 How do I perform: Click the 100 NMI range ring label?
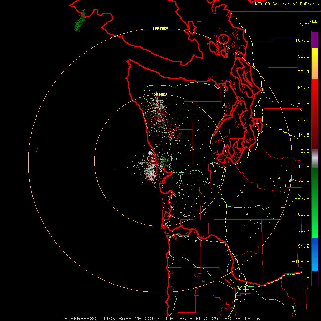(160, 28)
